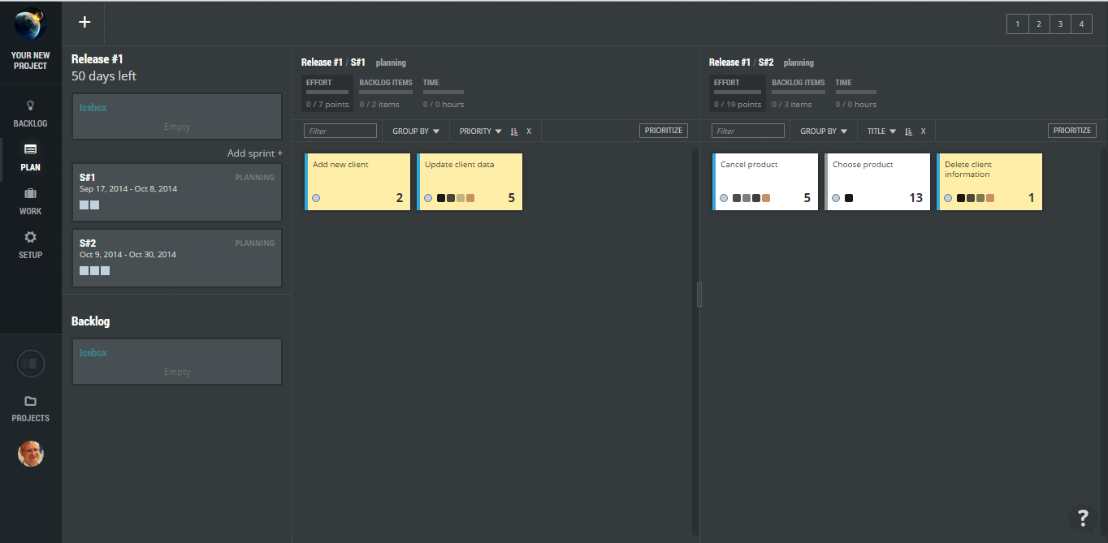Screen dimensions: 1108x543
Task: Open the BACKLOG section with the lightbulb icon
Action: click(30, 114)
